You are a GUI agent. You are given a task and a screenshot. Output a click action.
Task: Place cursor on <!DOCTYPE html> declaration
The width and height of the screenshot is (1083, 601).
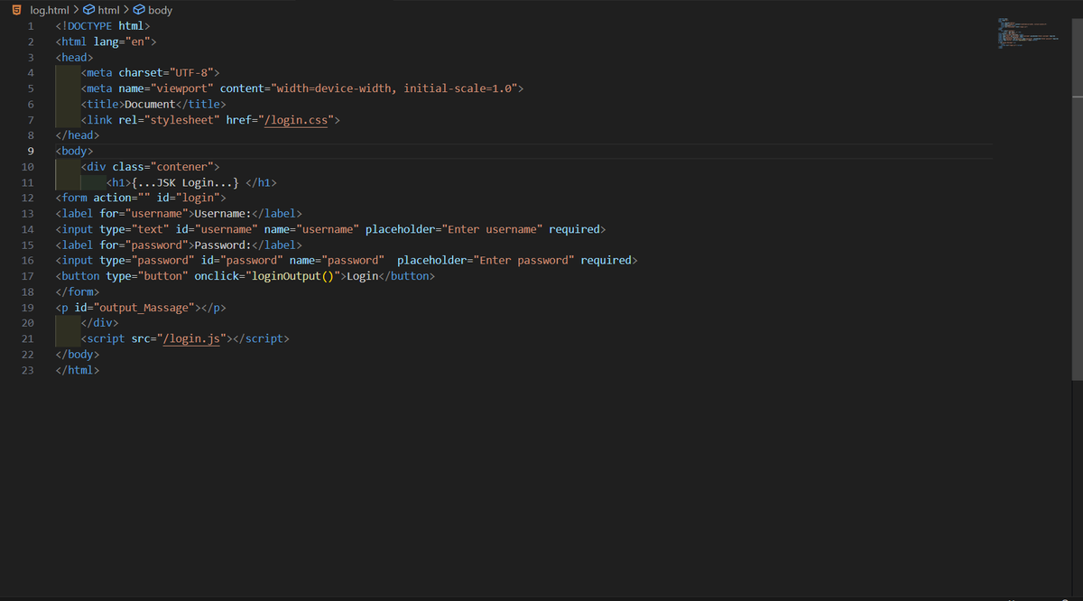coord(102,26)
